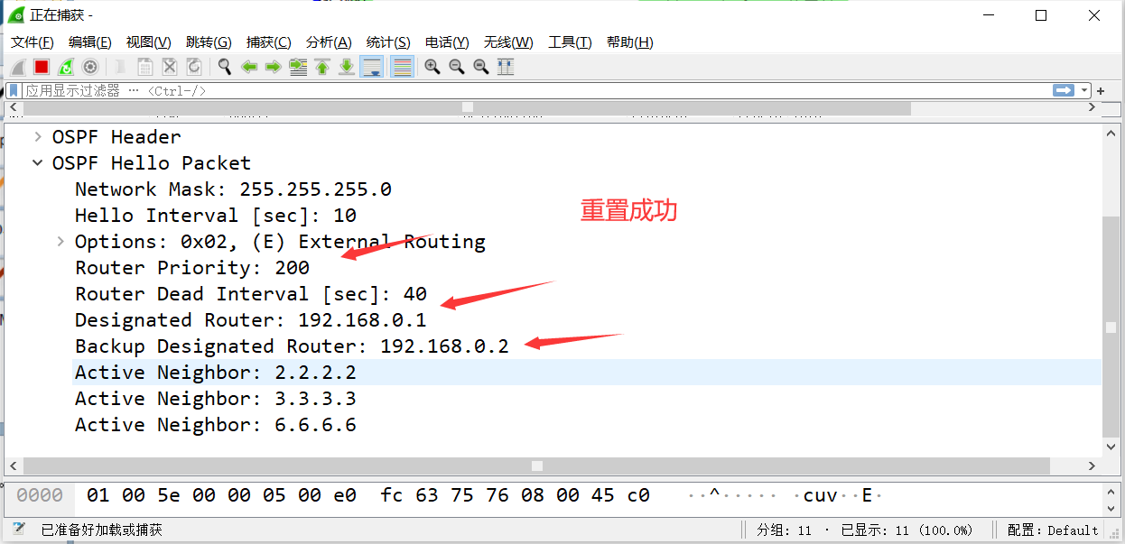Toggle auto-scroll during live capture
Screen dimensions: 1125x544
click(x=371, y=67)
